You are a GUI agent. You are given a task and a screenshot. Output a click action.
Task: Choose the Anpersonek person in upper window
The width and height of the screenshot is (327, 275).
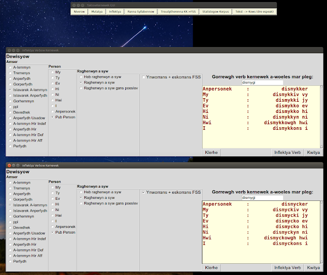point(63,111)
